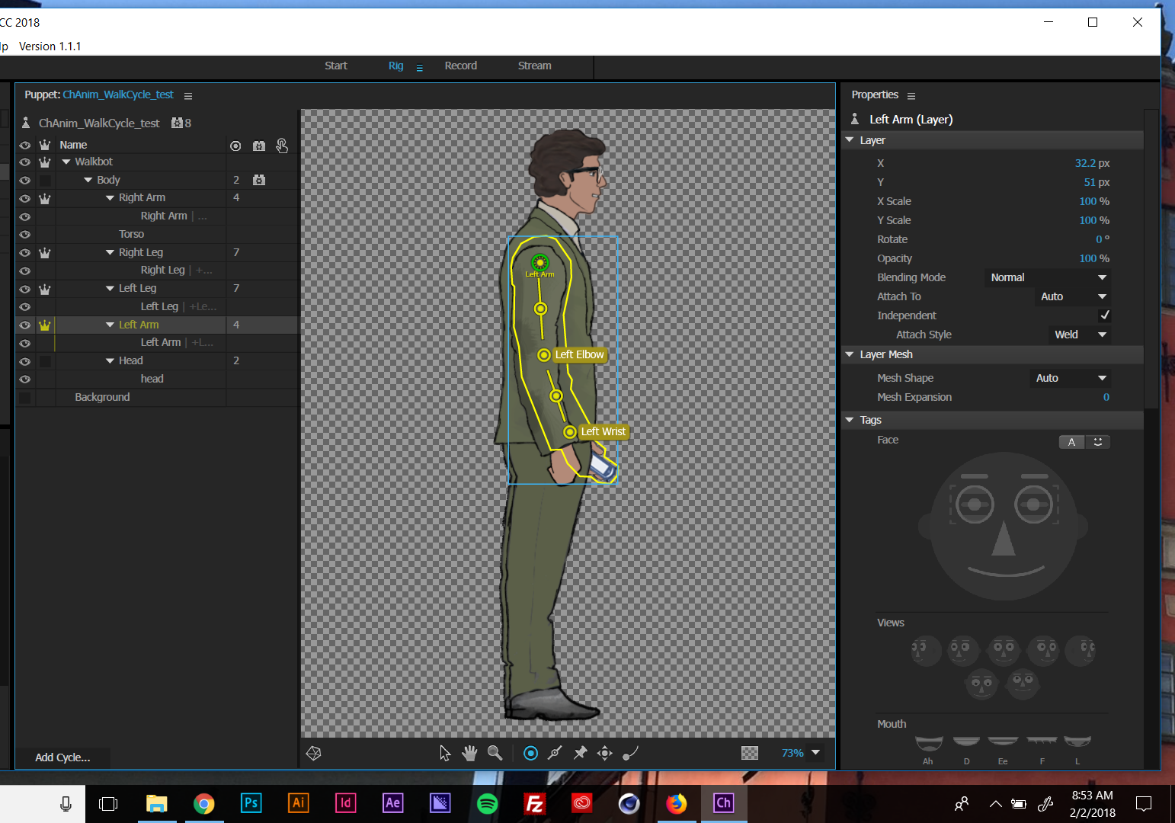The width and height of the screenshot is (1175, 823).
Task: Select the first head view tag icon
Action: [x=926, y=651]
